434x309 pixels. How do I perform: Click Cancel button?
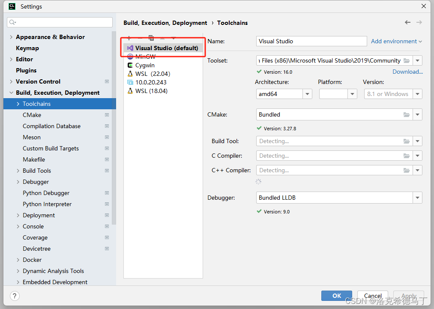[373, 296]
